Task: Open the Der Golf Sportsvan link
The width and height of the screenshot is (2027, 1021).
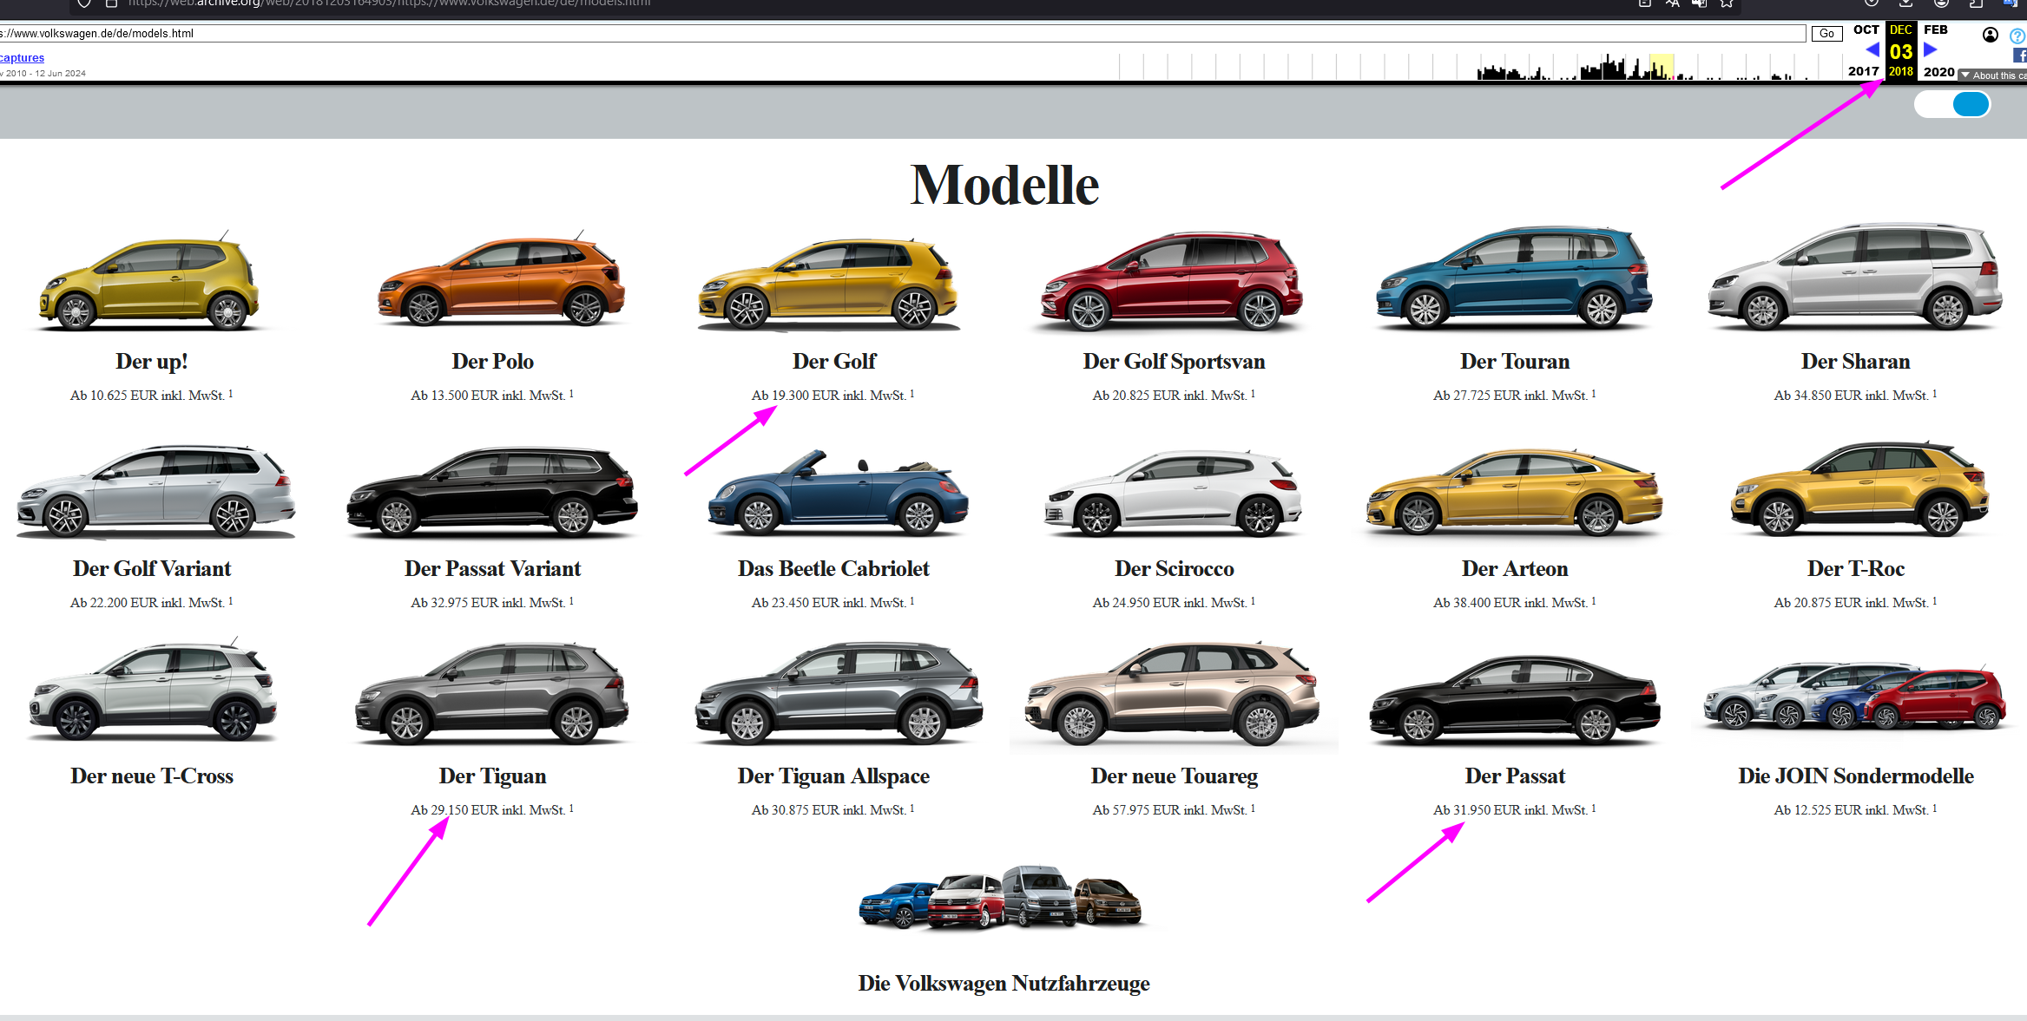Action: [x=1174, y=362]
